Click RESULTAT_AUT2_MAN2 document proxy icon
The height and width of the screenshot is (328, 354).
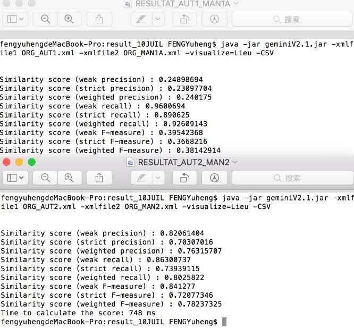coord(130,162)
